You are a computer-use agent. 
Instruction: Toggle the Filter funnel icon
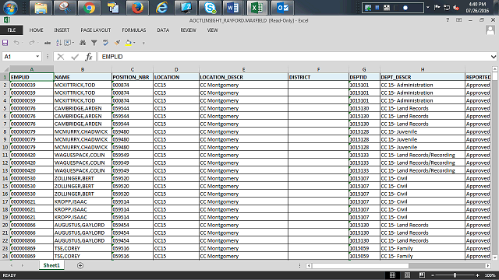click(x=94, y=43)
